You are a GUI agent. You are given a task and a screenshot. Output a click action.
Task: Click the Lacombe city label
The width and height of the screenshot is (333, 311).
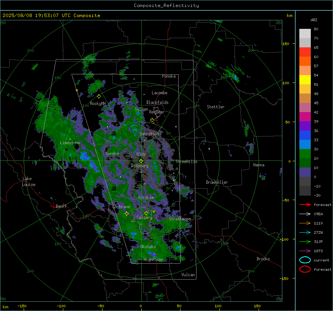pos(159,93)
